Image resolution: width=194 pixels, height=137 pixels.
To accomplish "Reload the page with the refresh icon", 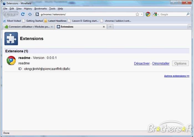I will point(23,14).
